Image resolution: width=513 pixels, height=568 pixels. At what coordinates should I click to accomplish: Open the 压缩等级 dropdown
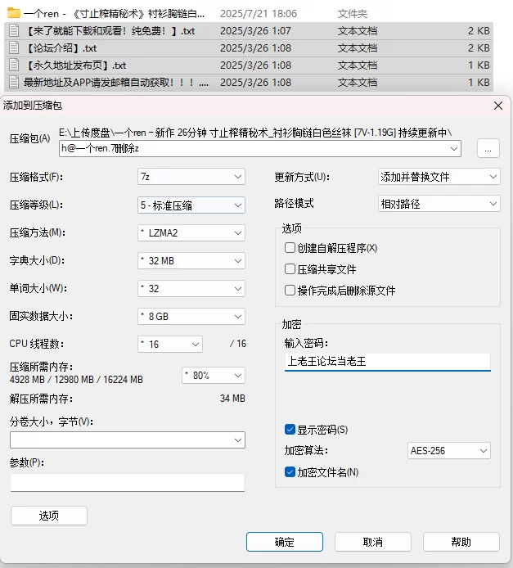pos(191,205)
